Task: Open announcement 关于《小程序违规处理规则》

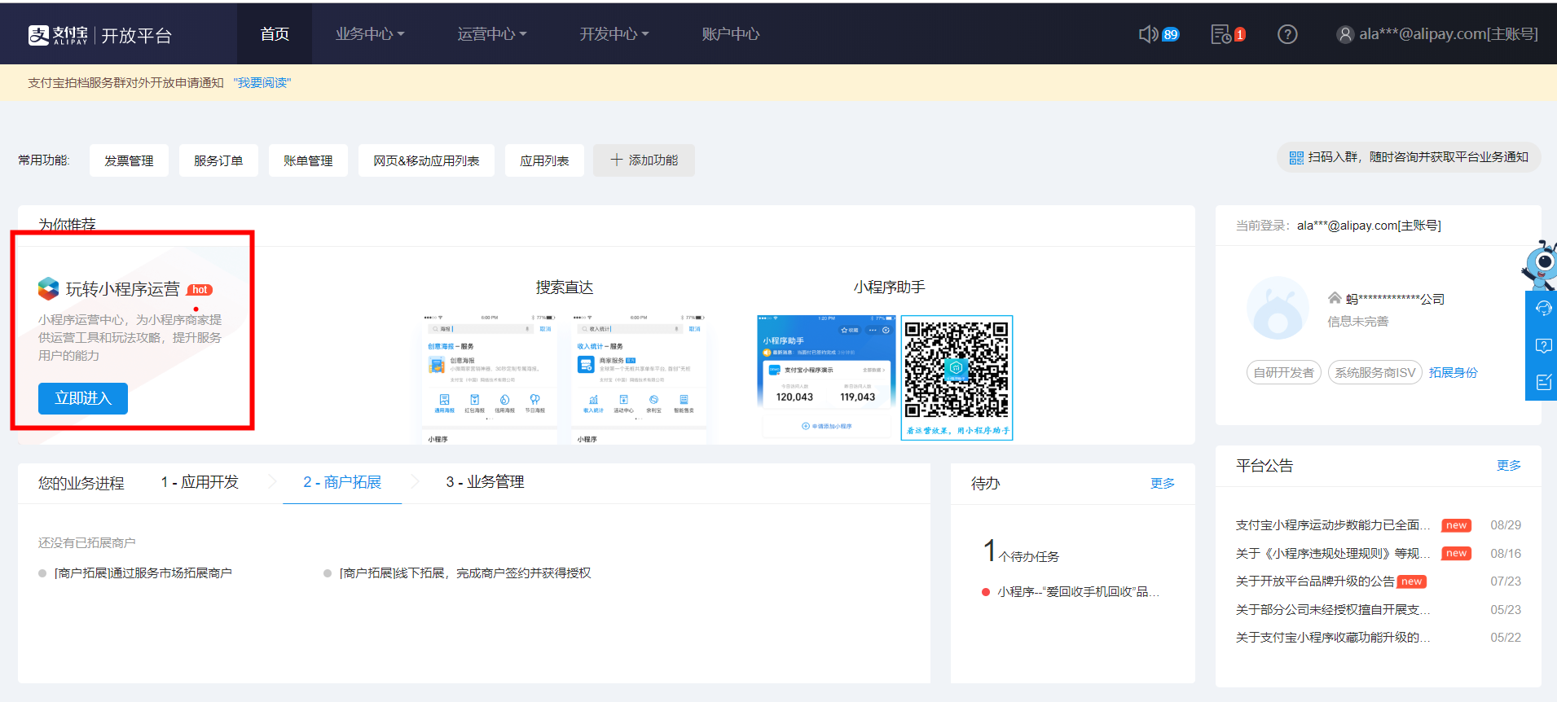Action: click(x=1333, y=554)
